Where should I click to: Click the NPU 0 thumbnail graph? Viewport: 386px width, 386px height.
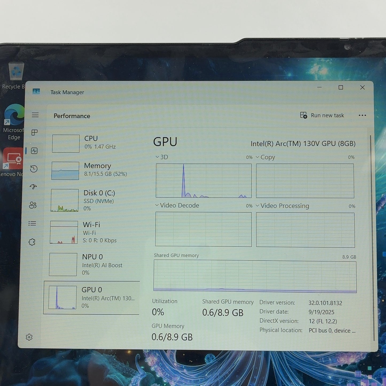pyautogui.click(x=63, y=264)
